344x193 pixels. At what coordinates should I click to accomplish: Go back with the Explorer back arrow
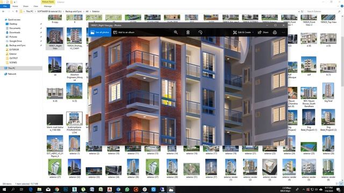pos(3,11)
